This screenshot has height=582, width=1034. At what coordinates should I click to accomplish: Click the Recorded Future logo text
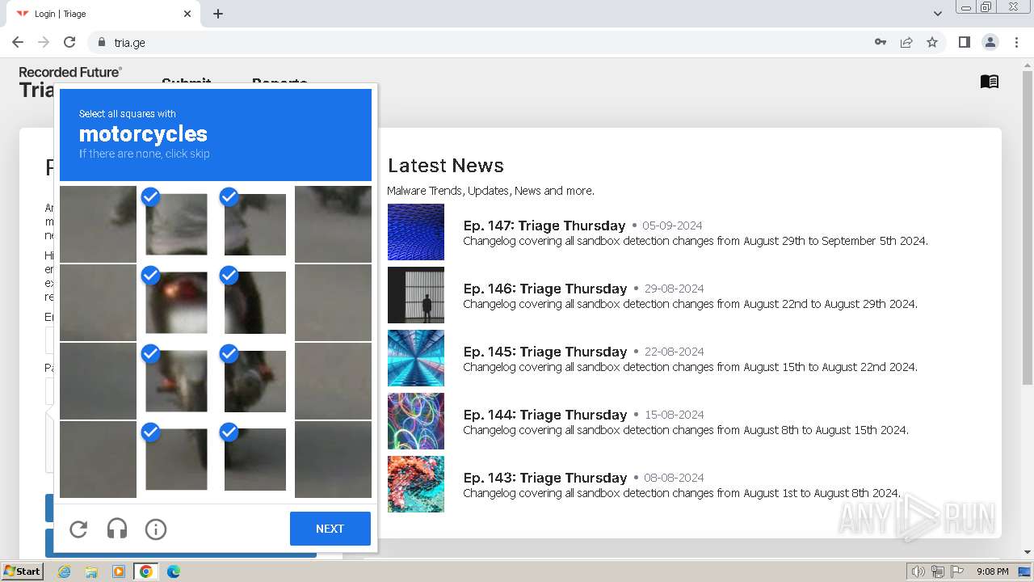tap(70, 72)
